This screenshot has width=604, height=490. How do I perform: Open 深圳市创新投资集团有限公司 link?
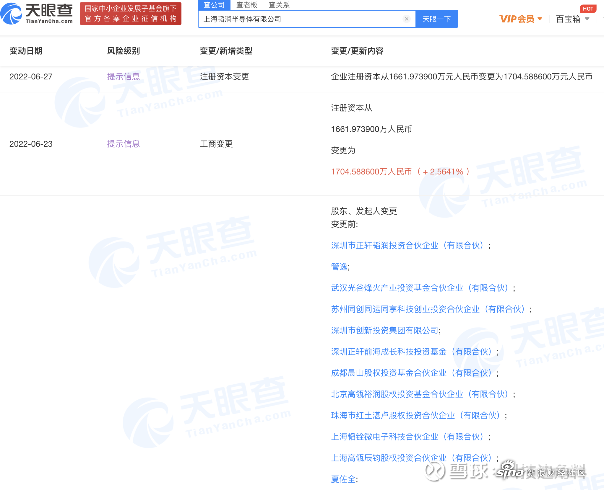(x=384, y=331)
